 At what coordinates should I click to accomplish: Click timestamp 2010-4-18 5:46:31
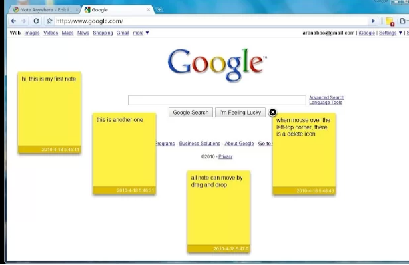[x=135, y=190]
